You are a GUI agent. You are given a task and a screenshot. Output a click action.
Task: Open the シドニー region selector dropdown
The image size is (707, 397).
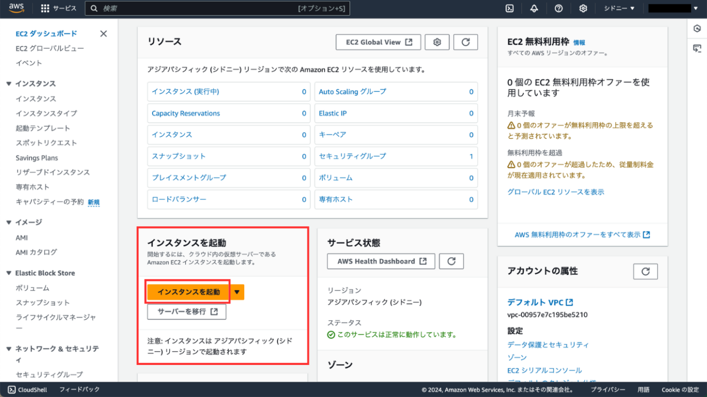(x=619, y=9)
